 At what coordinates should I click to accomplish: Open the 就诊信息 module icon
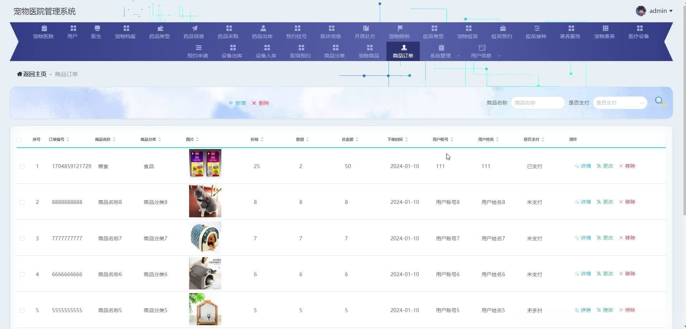click(332, 28)
